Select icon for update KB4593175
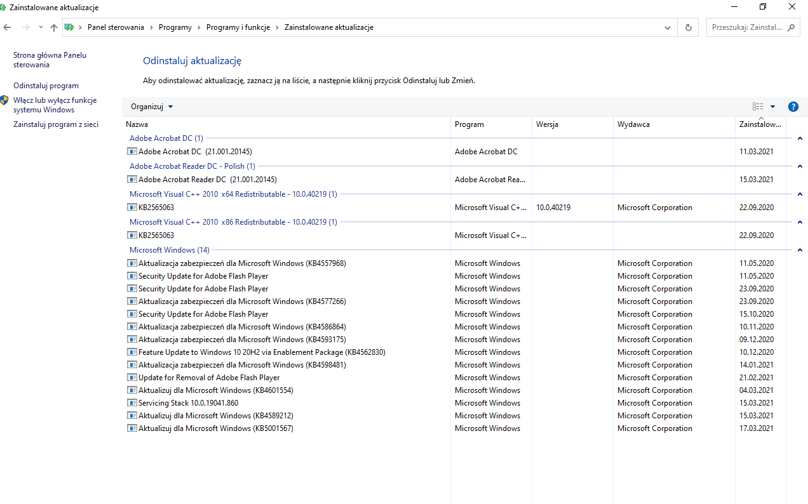The height and width of the screenshot is (504, 808). tap(132, 340)
